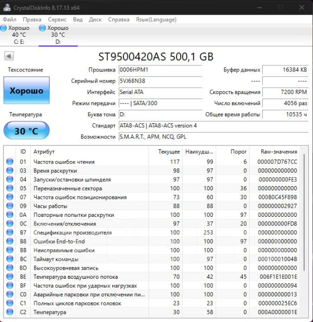Click the status icon for Включения/отключения
Image resolution: width=313 pixels, height=322 pixels.
(10, 223)
